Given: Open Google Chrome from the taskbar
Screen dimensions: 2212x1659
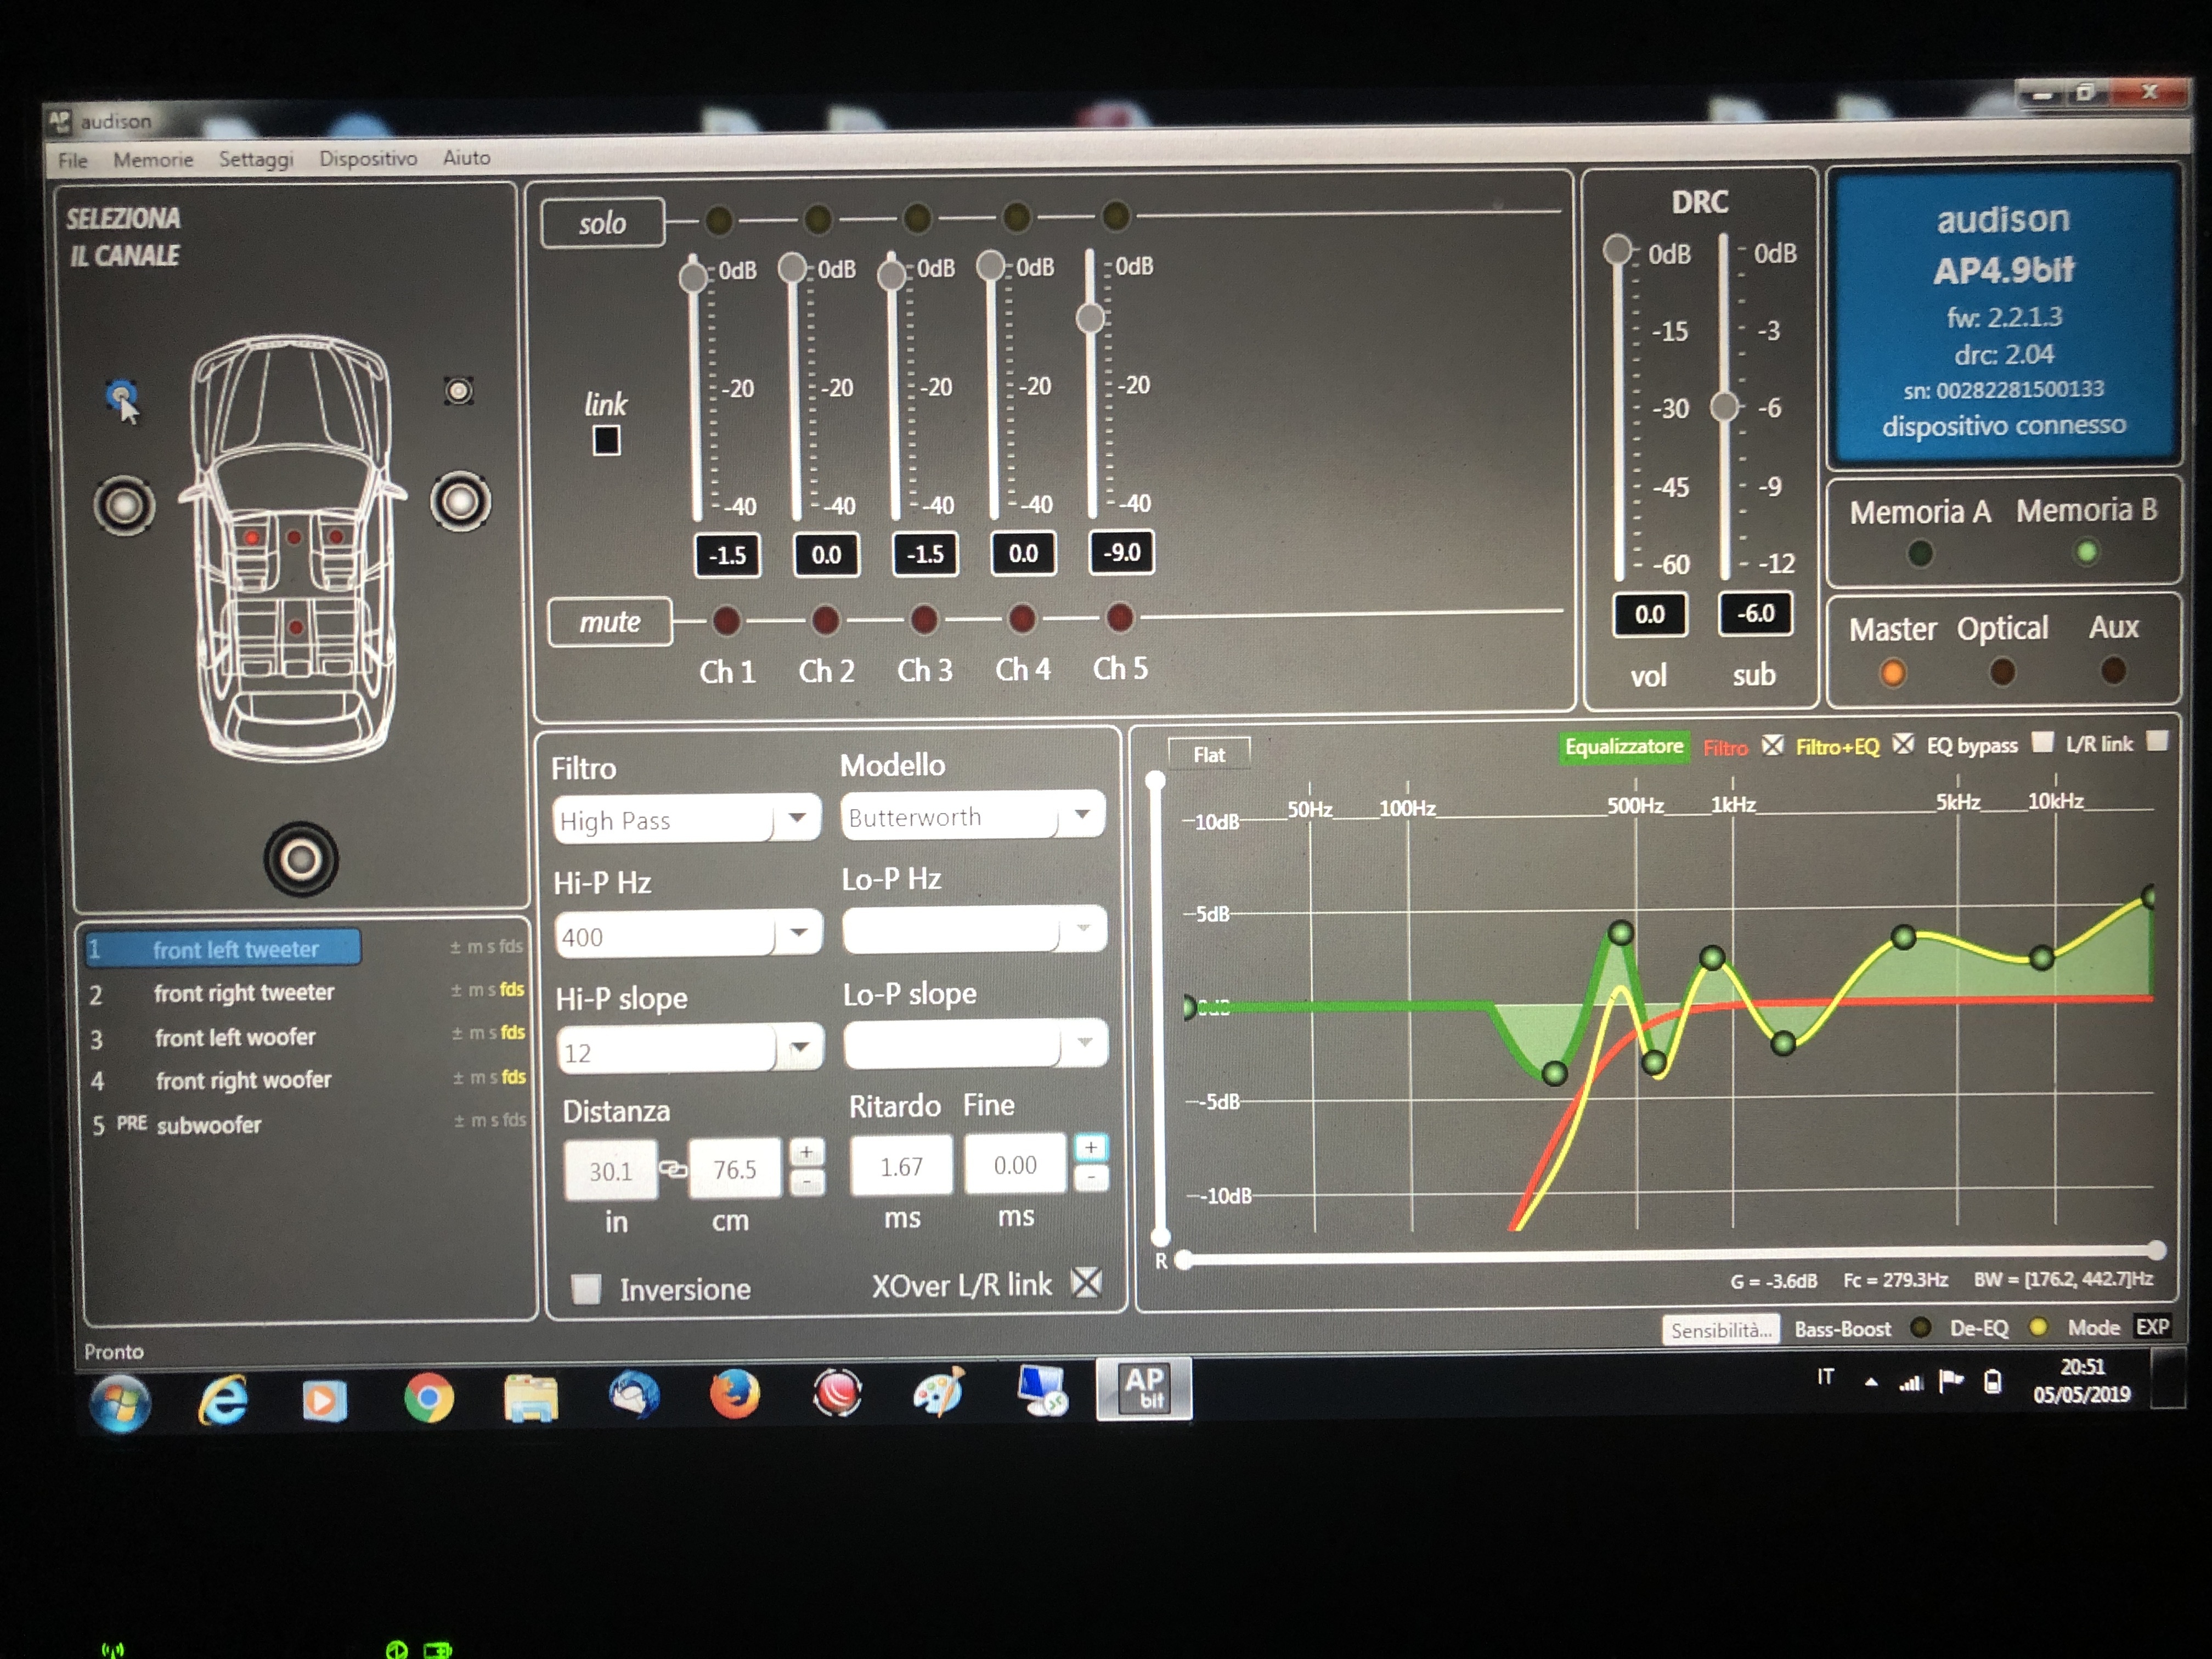Looking at the screenshot, I should 429,1397.
